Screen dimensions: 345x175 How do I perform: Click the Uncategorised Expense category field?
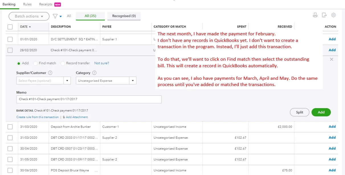click(103, 81)
